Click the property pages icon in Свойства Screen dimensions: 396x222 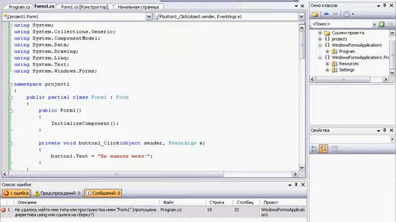[x=334, y=149]
